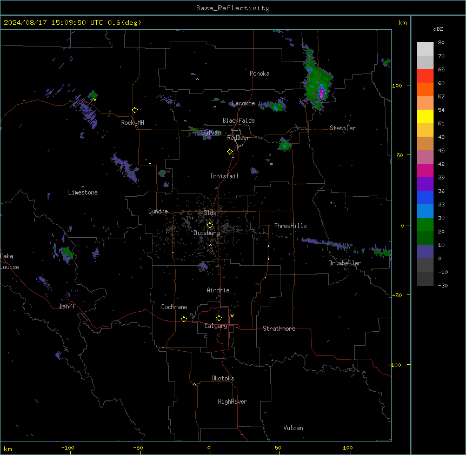The height and width of the screenshot is (455, 466).
Task: Click the Limestone label
Action: click(x=83, y=192)
